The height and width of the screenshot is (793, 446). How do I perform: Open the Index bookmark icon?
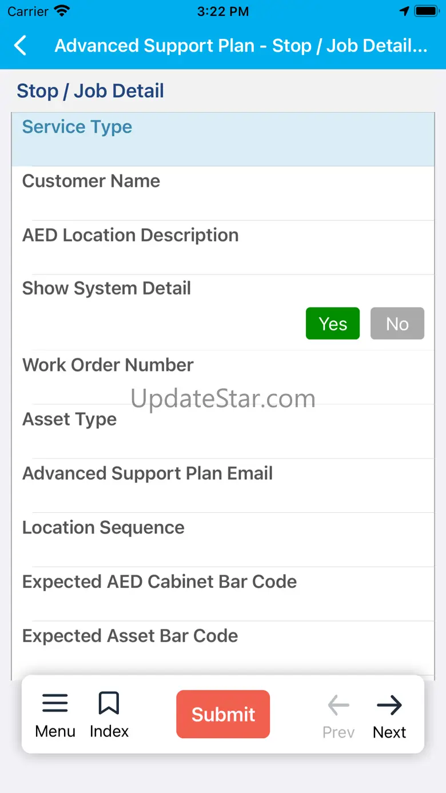coord(109,704)
